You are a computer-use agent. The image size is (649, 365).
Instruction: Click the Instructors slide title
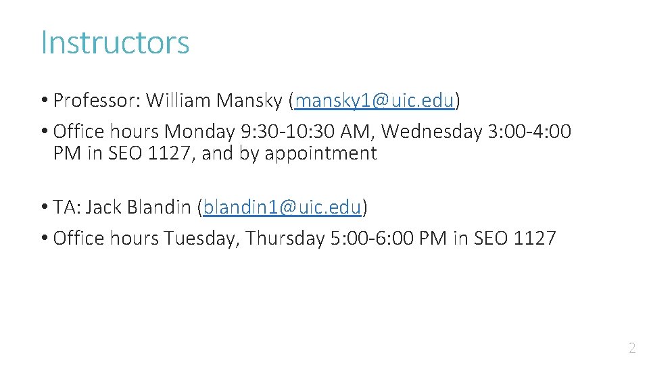coord(115,43)
